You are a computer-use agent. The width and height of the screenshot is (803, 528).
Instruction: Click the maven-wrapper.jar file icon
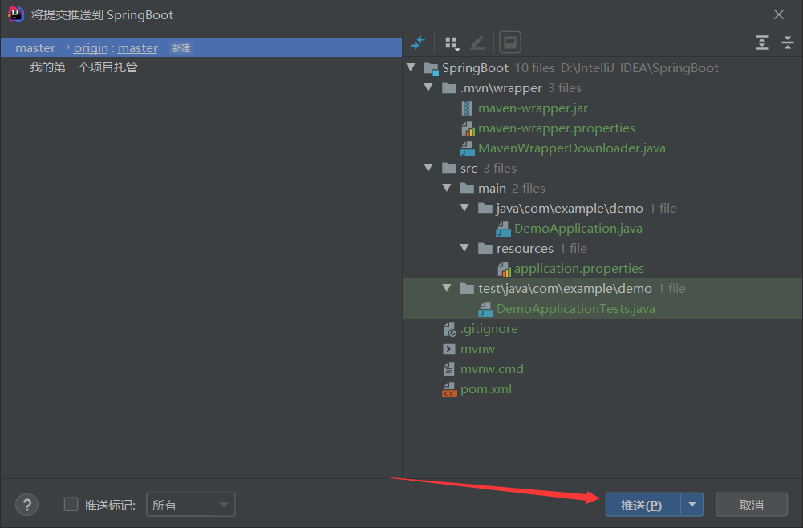467,108
